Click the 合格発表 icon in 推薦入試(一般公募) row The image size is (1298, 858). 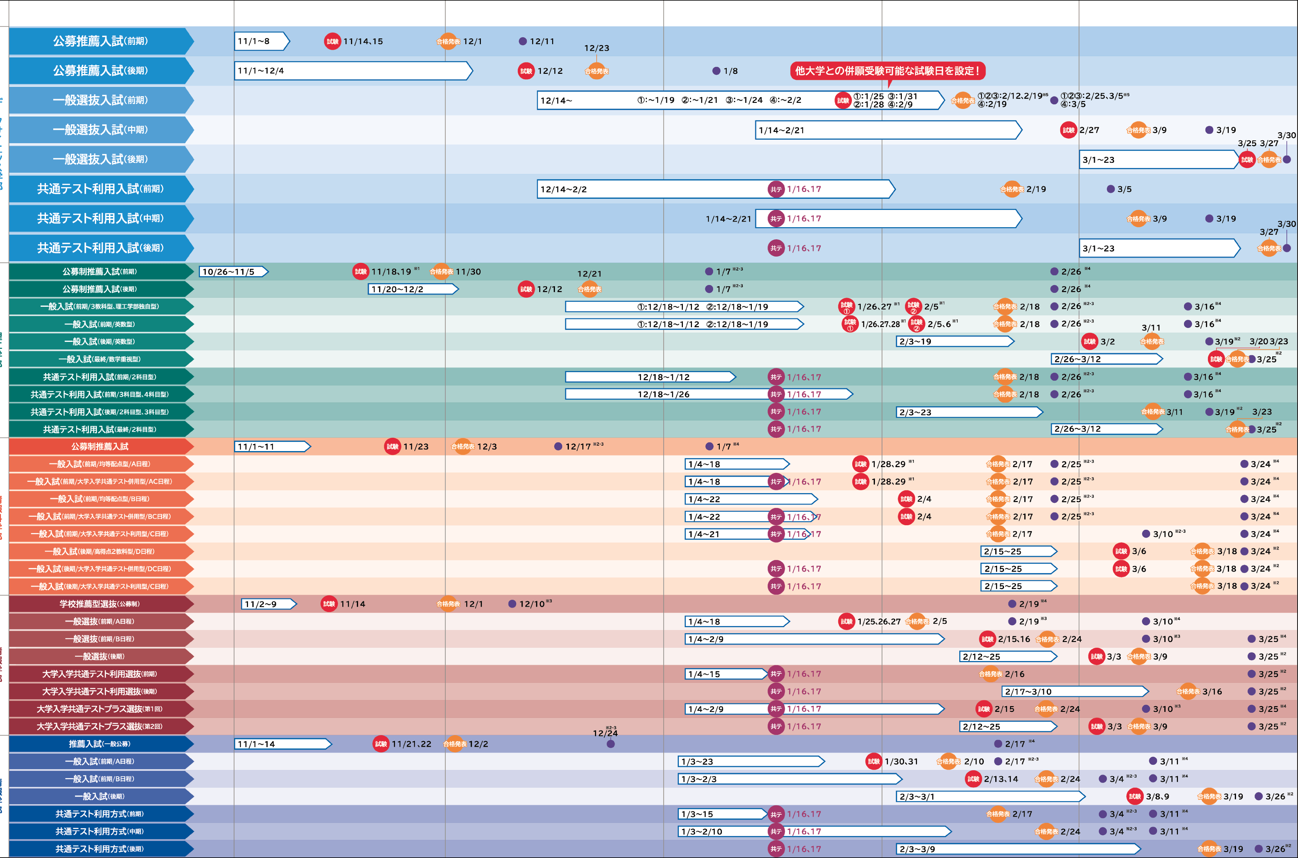[455, 744]
